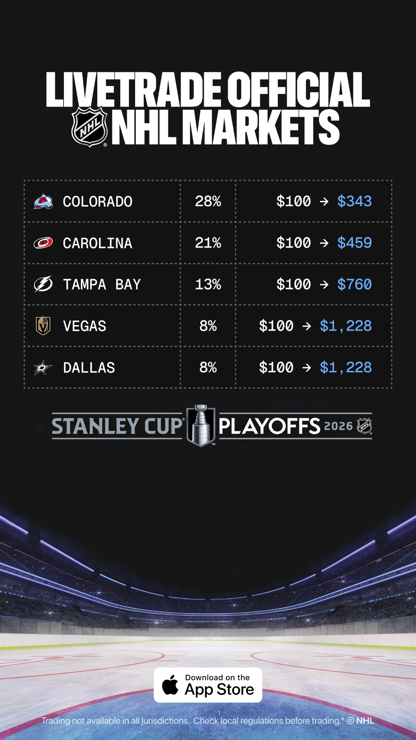
Task: Click the Colorado Avalanche team logo
Action: [x=43, y=202]
